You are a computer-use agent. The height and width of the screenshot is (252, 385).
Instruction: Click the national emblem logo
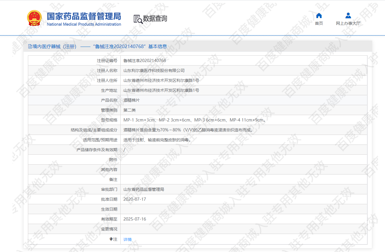(x=35, y=18)
